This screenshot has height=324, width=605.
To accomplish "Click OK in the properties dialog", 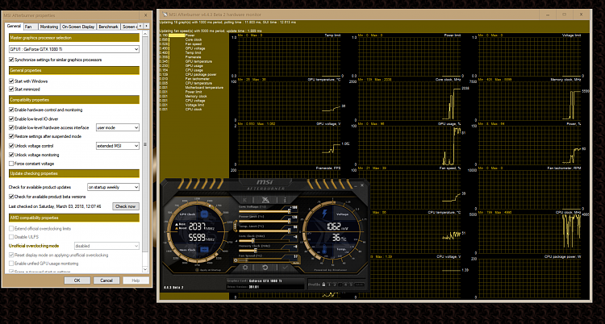I will pyautogui.click(x=77, y=280).
